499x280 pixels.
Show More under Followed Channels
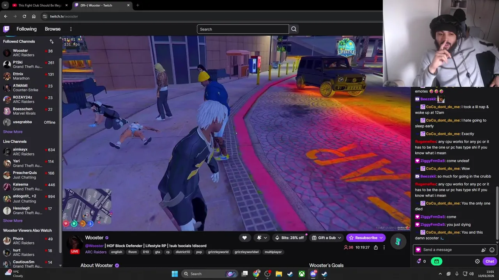[x=12, y=132]
